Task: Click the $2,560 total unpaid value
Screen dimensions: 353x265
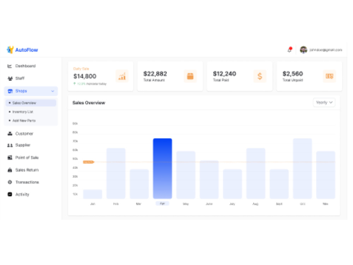Action: coord(293,74)
